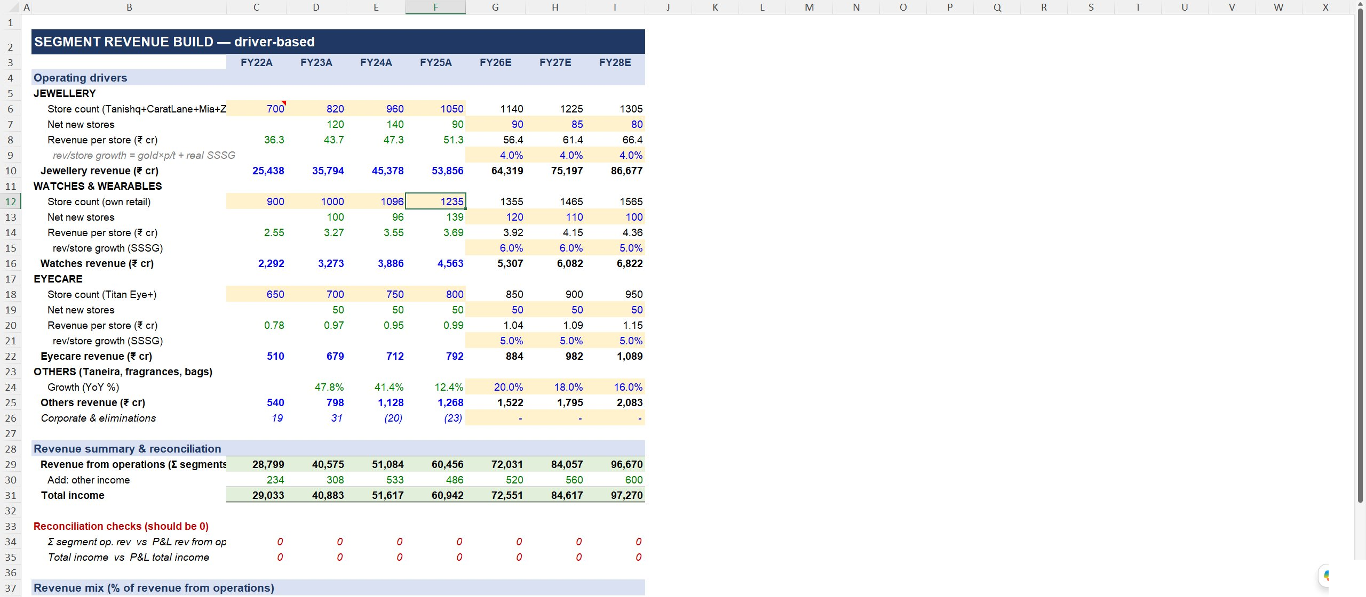Click Total income FY28E 97,270

[615, 495]
